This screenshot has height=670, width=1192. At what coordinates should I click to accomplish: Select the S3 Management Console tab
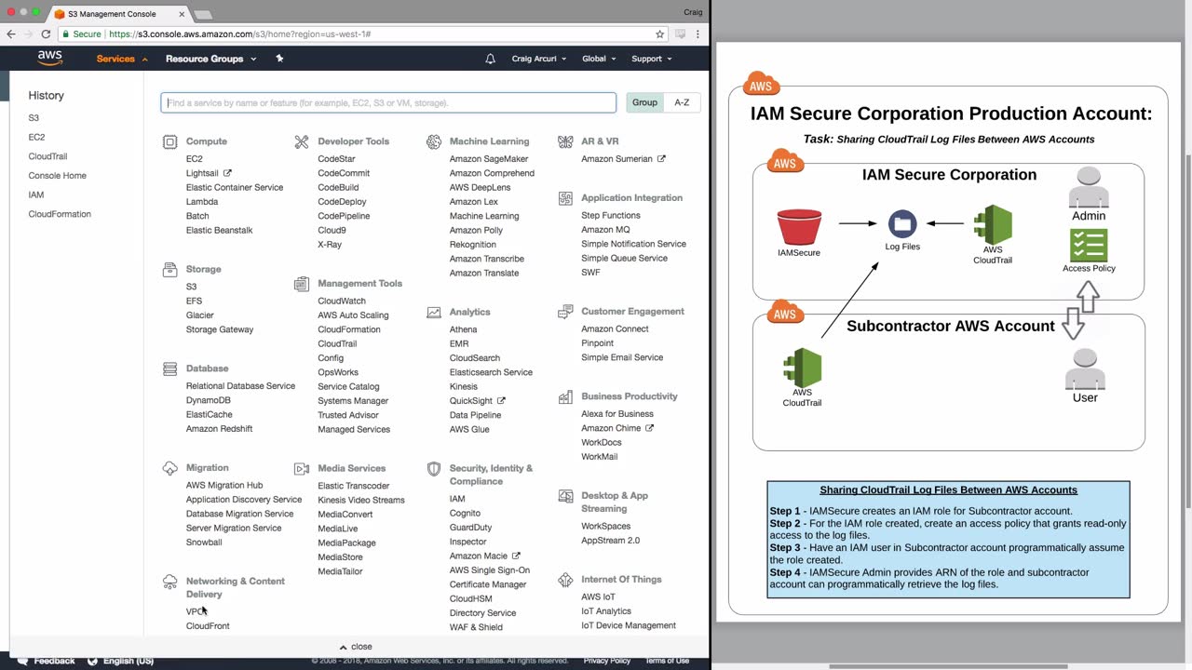coord(111,14)
